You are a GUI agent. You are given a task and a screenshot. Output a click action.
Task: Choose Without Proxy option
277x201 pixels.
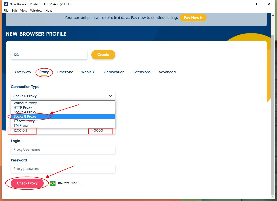tap(63, 103)
